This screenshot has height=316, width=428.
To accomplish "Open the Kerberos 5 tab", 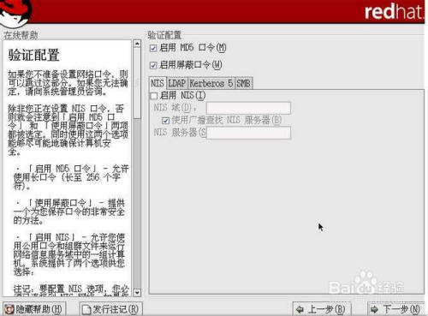I will 211,84.
